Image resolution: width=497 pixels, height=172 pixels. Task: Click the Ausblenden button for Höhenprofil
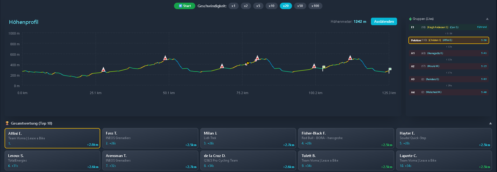pos(384,21)
